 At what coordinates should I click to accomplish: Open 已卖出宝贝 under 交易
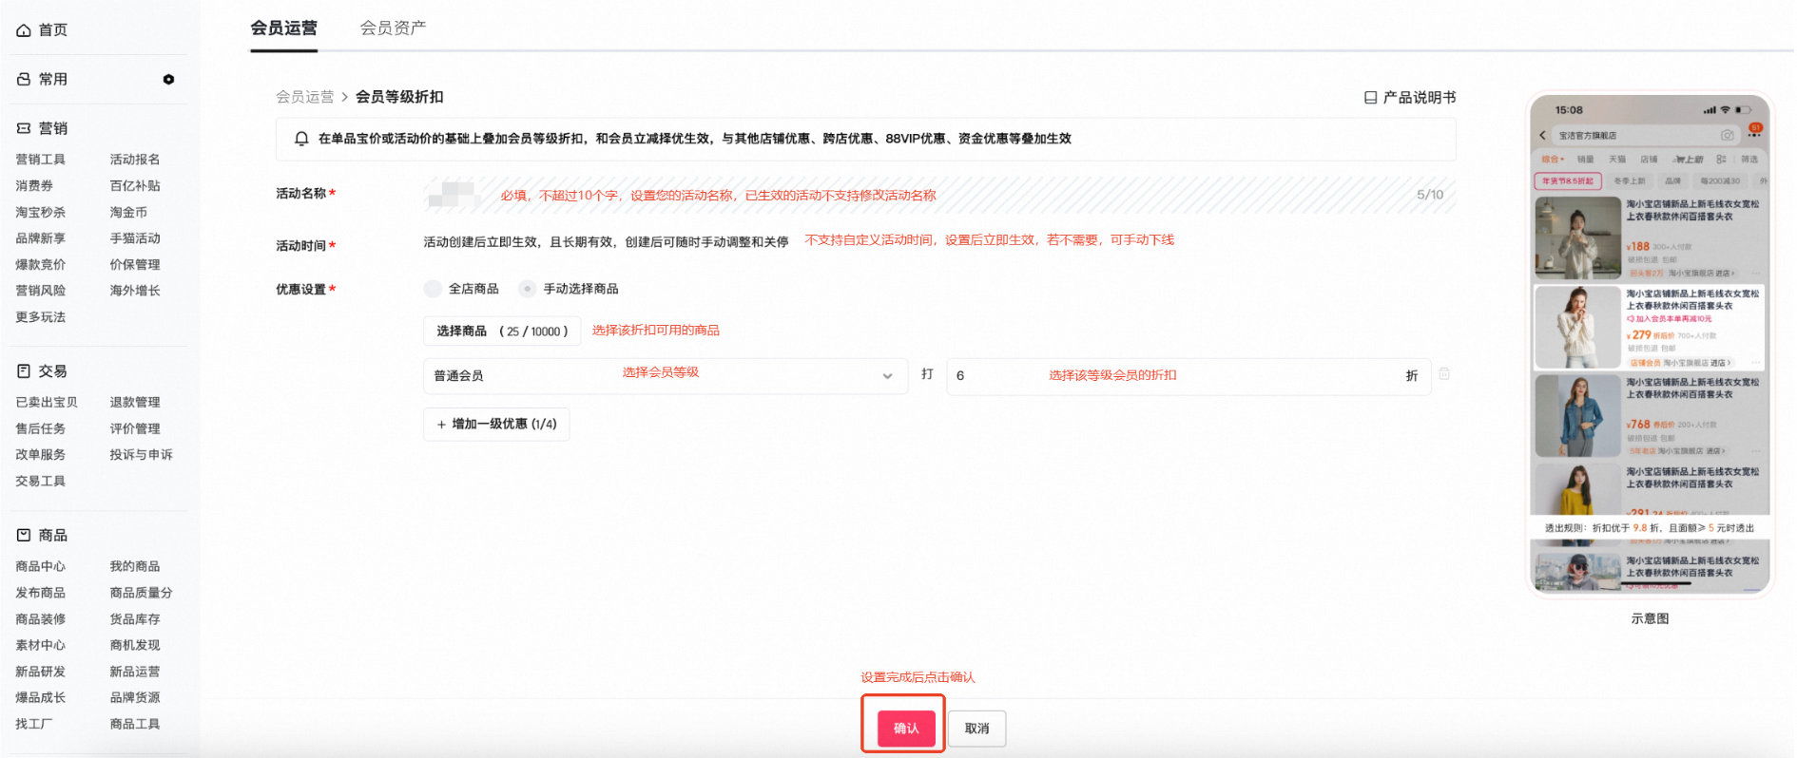(x=47, y=403)
